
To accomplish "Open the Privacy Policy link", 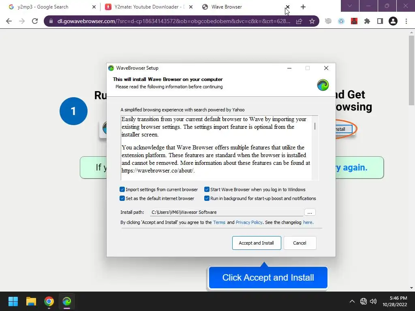I will click(x=249, y=222).
